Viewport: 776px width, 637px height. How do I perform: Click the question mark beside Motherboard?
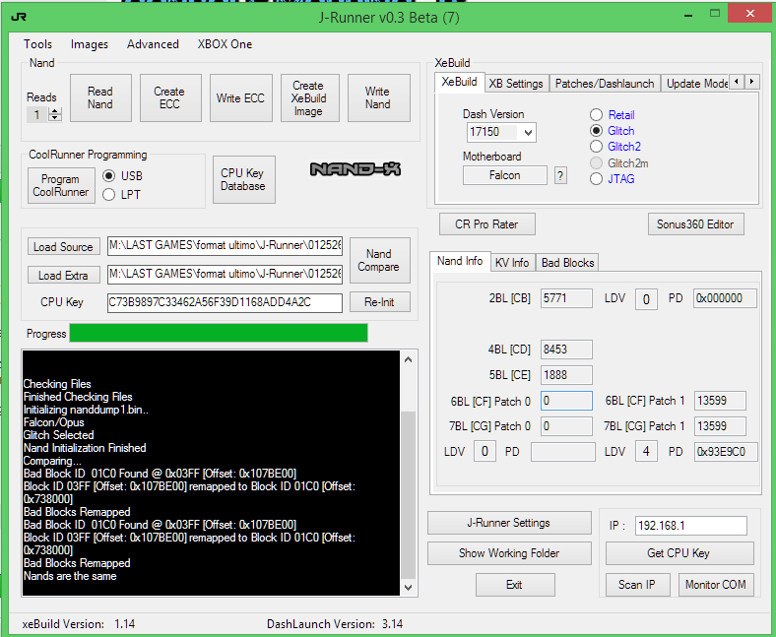pos(560,175)
